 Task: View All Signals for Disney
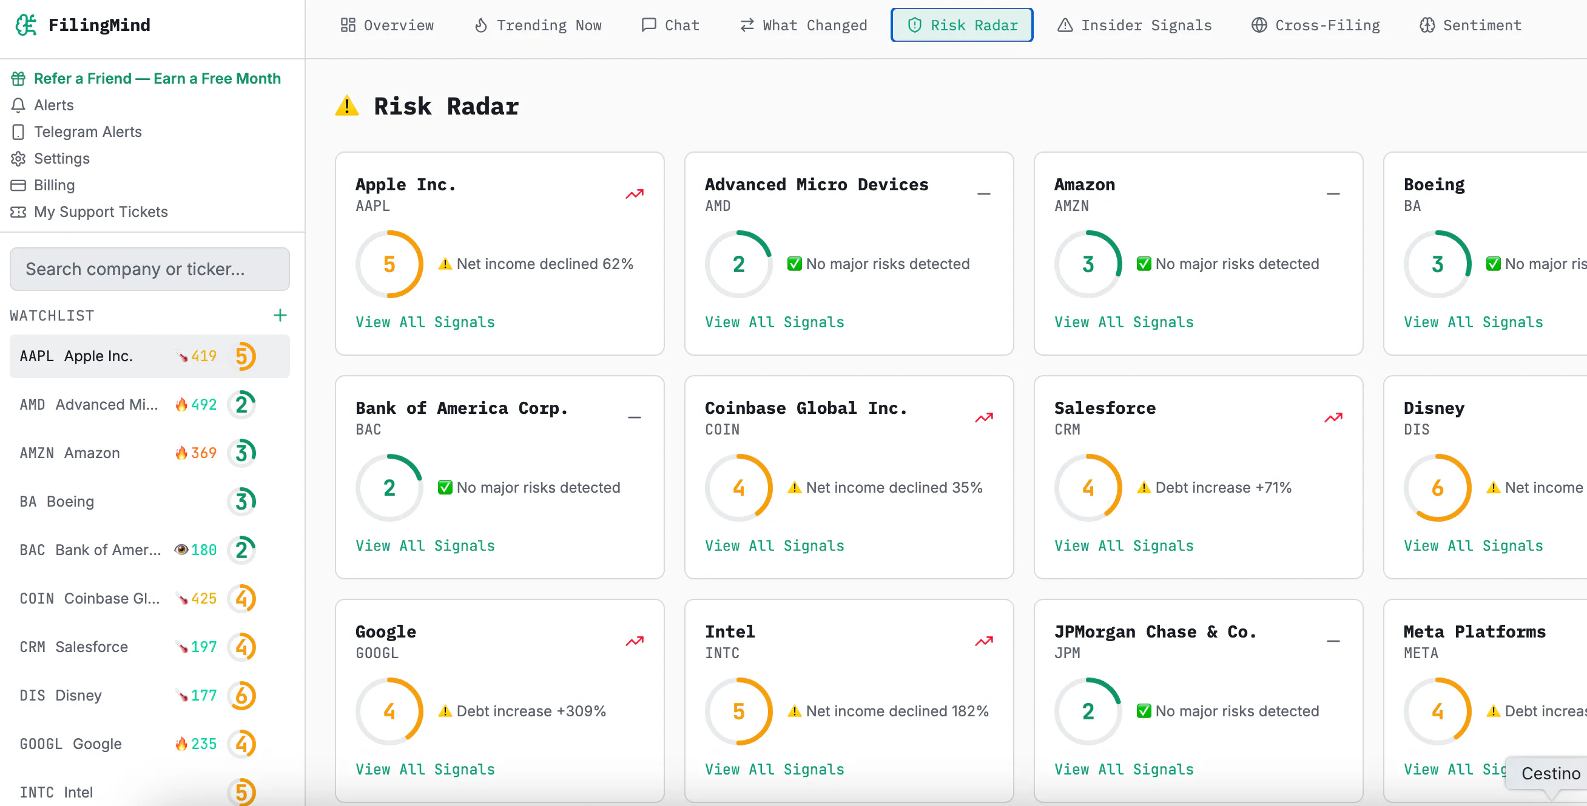coord(1472,545)
